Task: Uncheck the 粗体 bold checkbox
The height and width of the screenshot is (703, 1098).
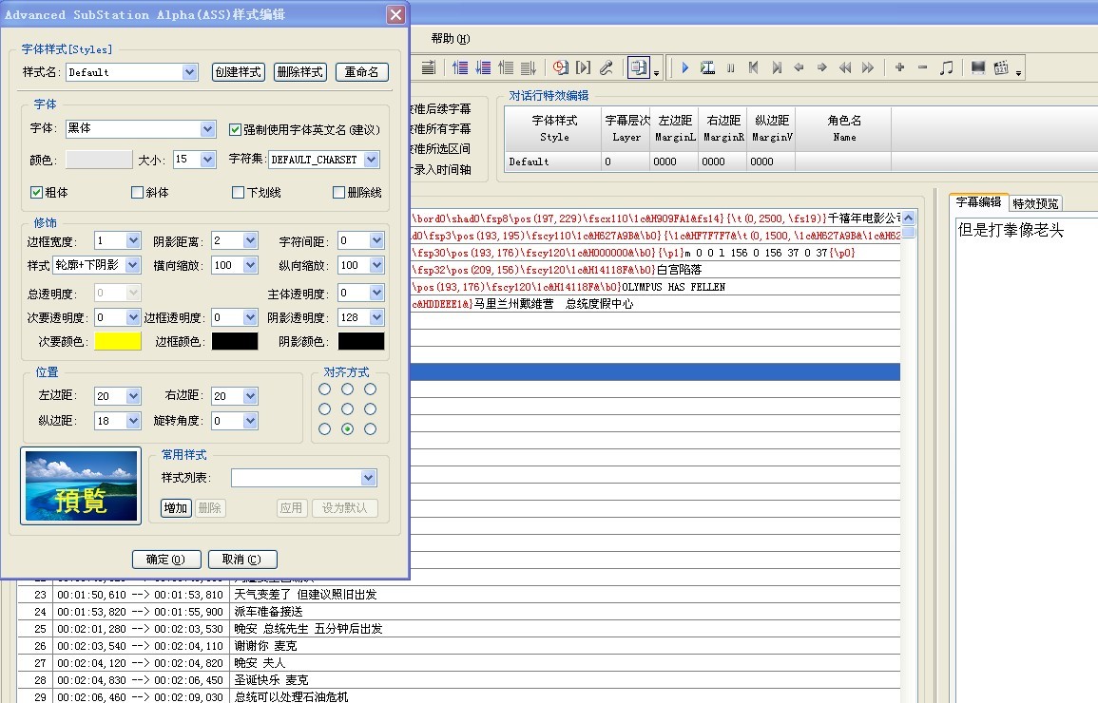Action: [37, 193]
